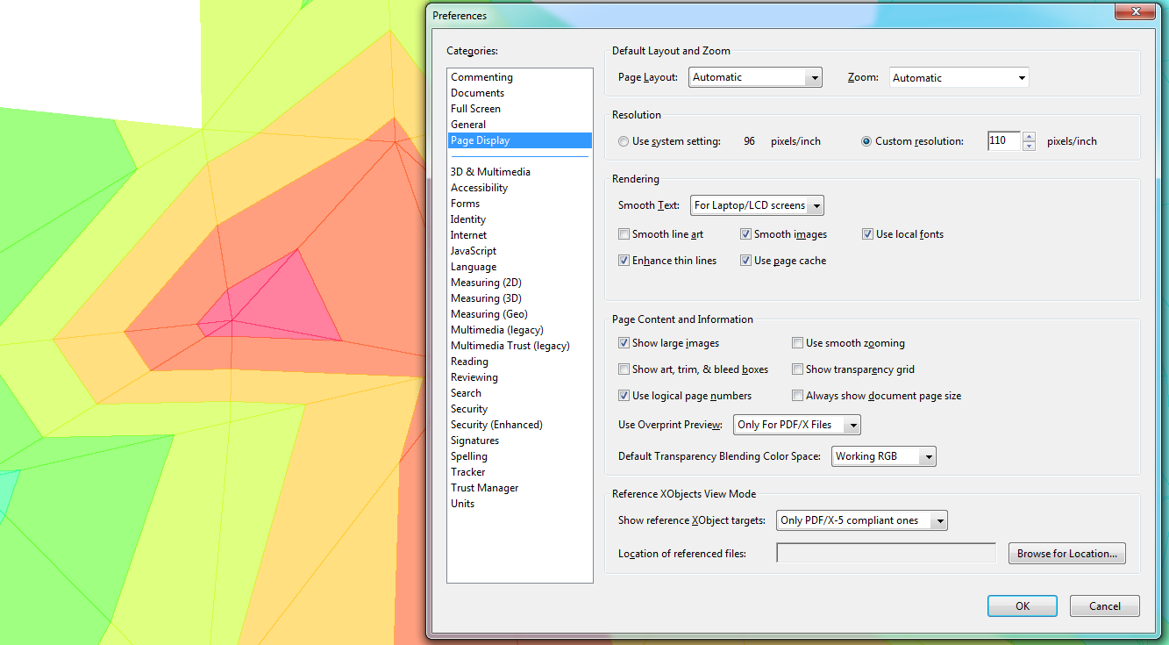Viewport: 1169px width, 645px height.
Task: Enable Smooth line art
Action: pyautogui.click(x=624, y=233)
